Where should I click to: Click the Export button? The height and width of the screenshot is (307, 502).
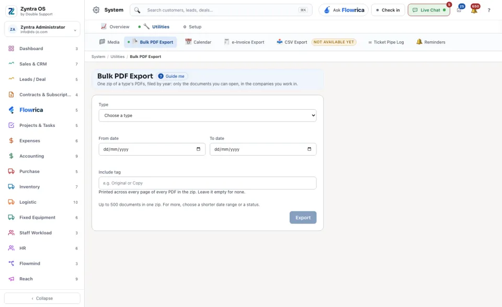(303, 217)
